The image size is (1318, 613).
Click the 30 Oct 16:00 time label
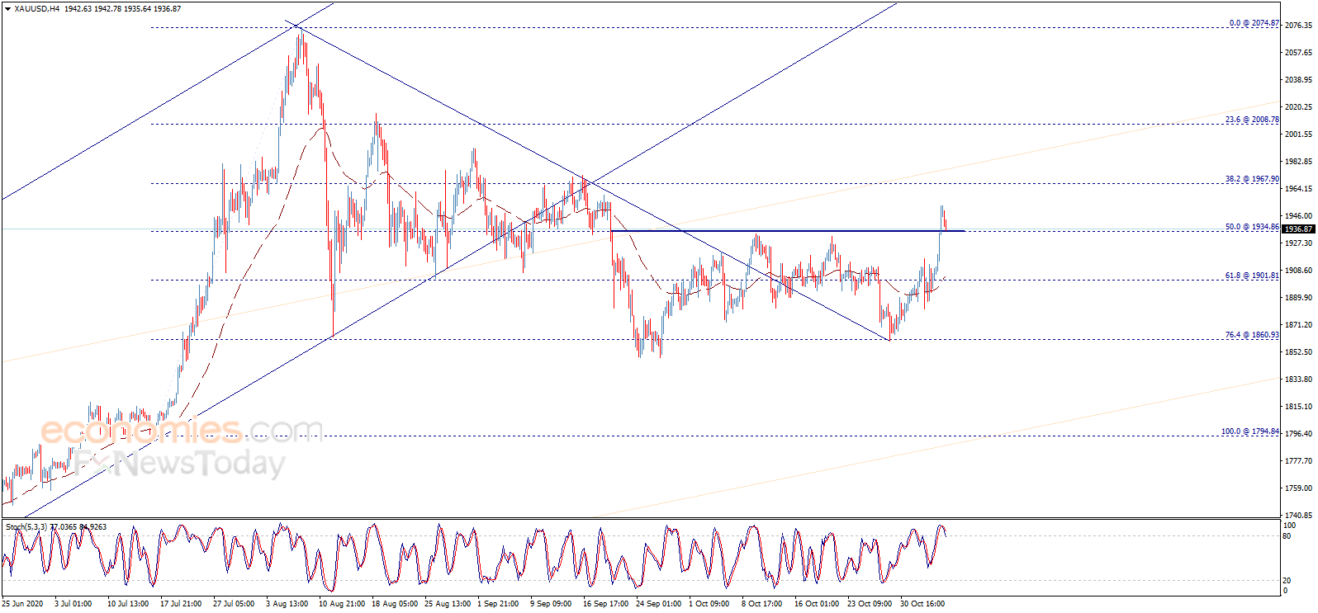[x=922, y=604]
